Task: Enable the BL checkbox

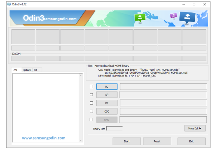Action: point(91,87)
